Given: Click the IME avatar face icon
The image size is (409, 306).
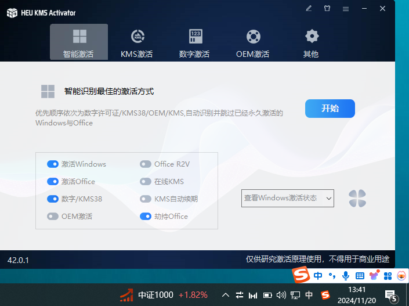Looking at the screenshot, I should pos(401,276).
